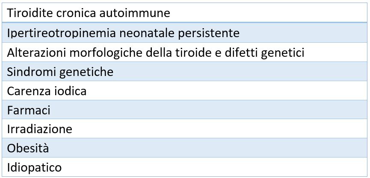Click the 'Alterazioni morfologiche della tiroide' row
Image resolution: width=370 pixels, height=178 pixels.
pos(185,52)
